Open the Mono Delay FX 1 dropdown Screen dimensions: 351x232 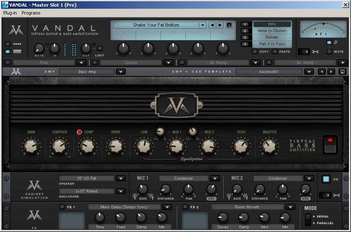click(167, 207)
